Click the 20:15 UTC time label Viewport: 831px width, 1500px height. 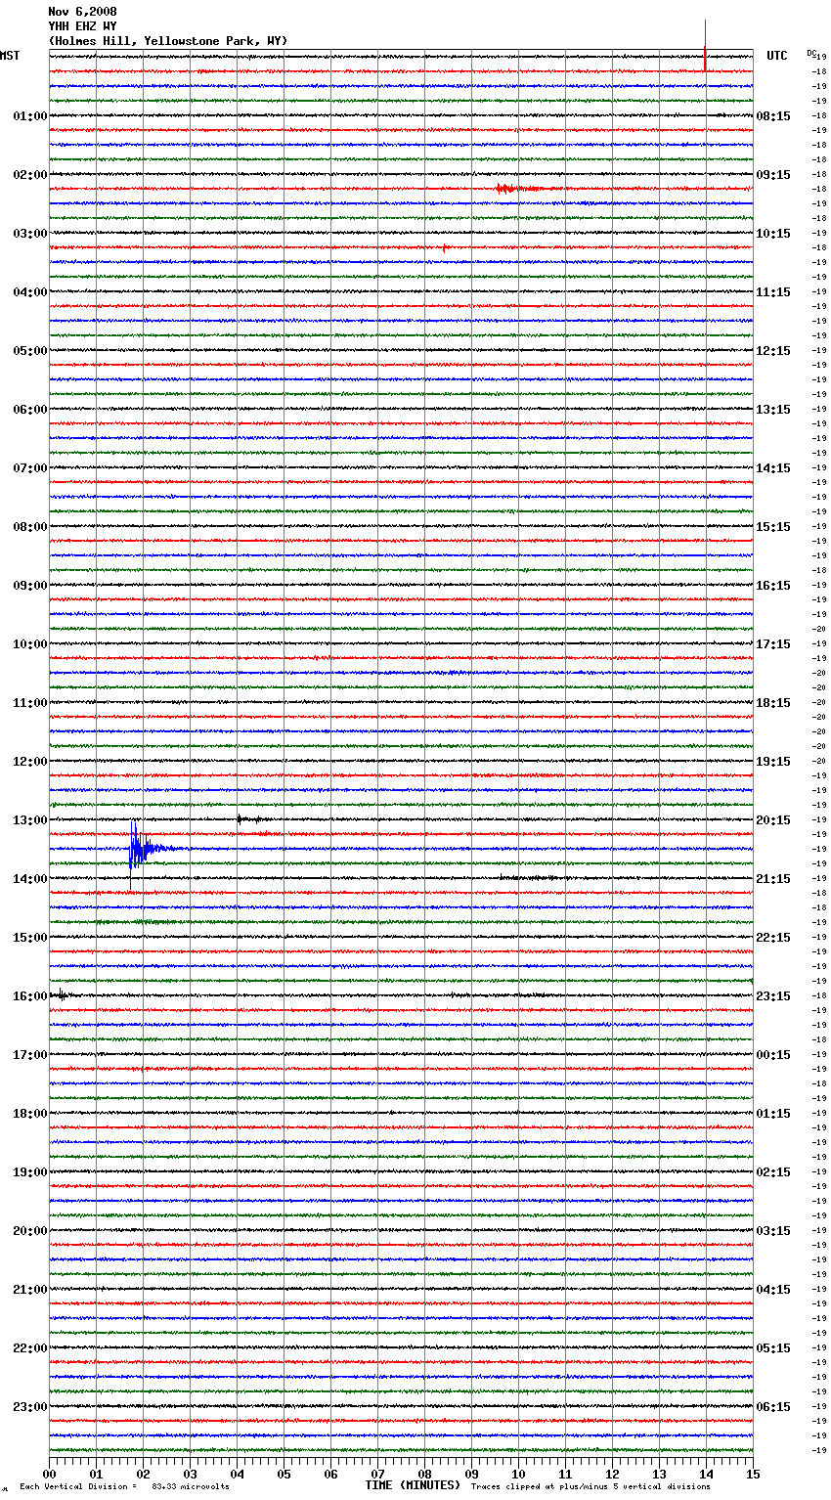point(773,820)
